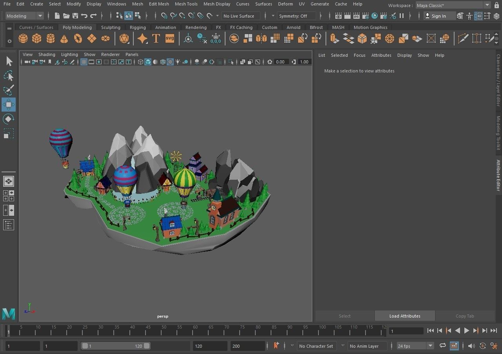502x354 pixels.
Task: Activate the Scale tool in Tool Box
Action: point(9,134)
